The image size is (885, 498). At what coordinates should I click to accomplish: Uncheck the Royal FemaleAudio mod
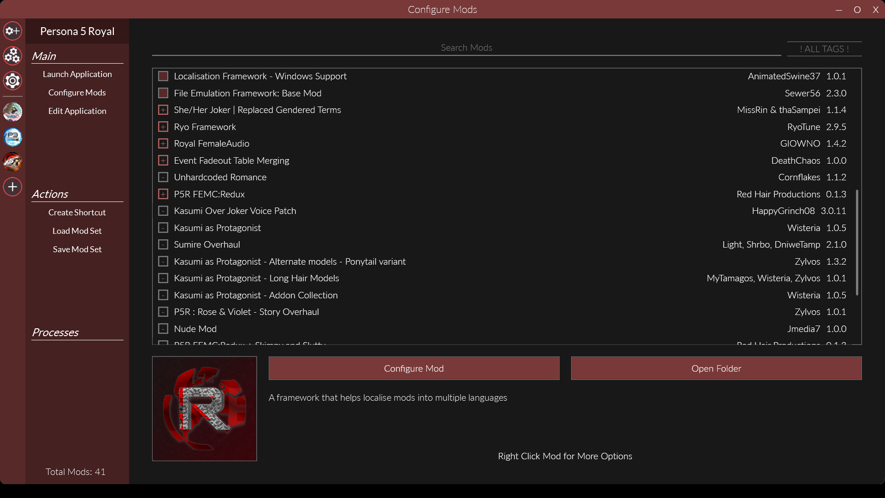(x=163, y=143)
